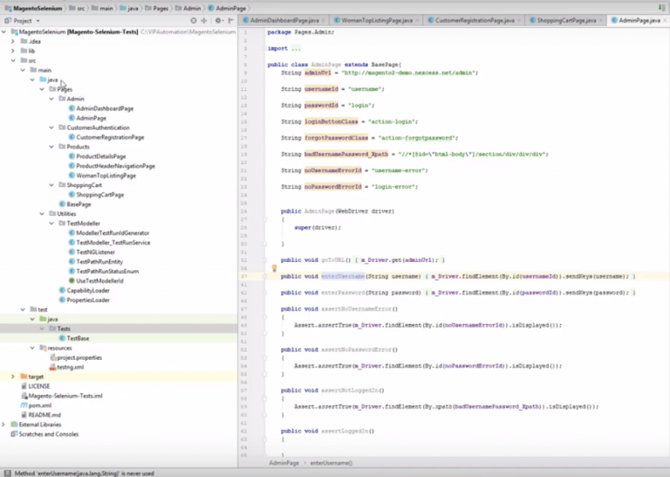Collapse the src folder
The height and width of the screenshot is (477, 670).
[x=13, y=60]
